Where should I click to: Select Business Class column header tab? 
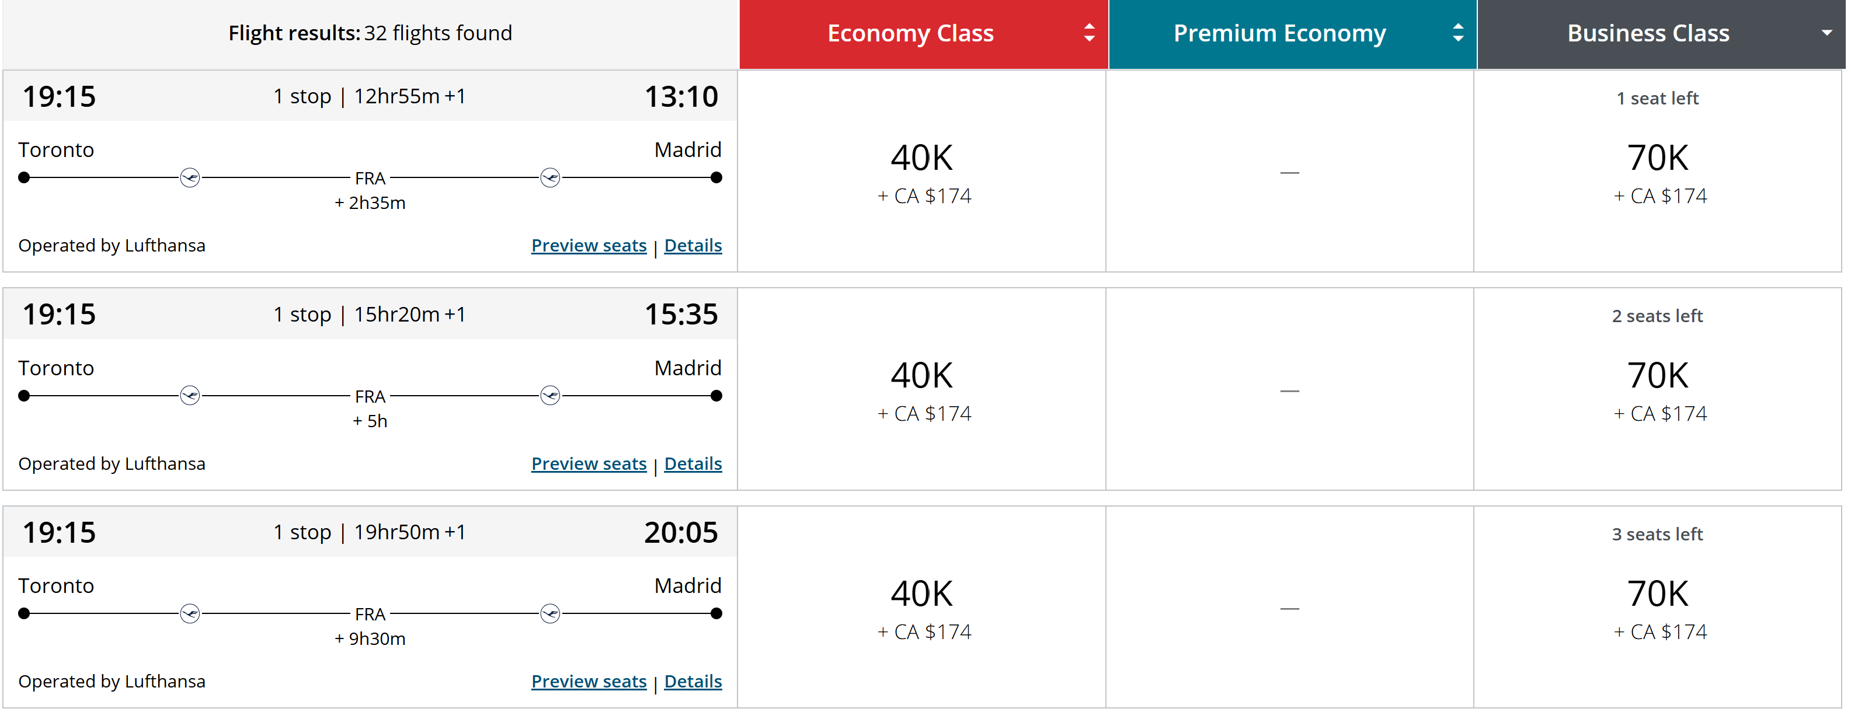1661,34
